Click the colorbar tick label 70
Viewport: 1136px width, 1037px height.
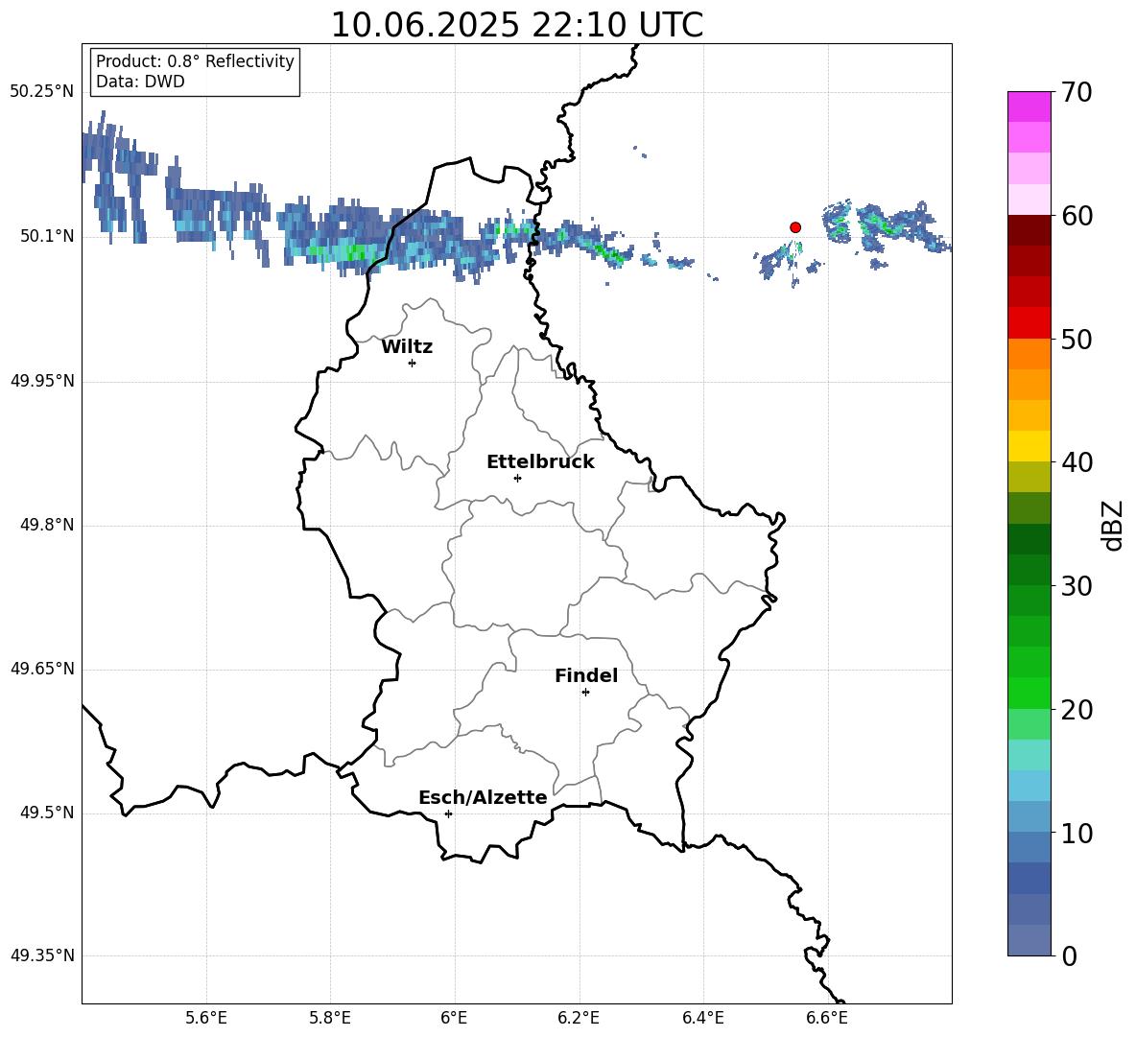point(1077,92)
